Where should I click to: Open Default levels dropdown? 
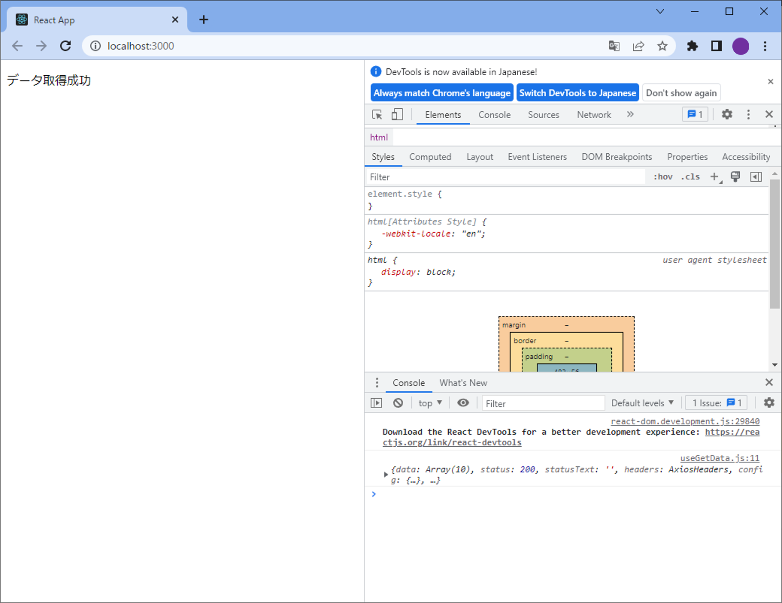(x=642, y=403)
